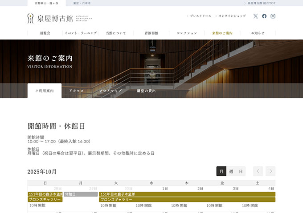The image size is (303, 213).
Task: Select the 講堂の貸出 tab
Action: (146, 91)
